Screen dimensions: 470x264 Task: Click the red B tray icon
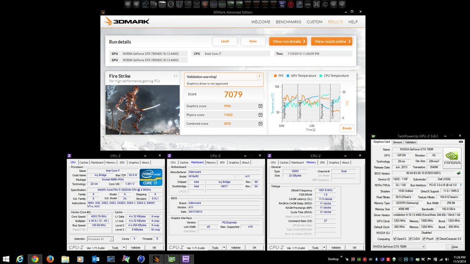coord(388,259)
